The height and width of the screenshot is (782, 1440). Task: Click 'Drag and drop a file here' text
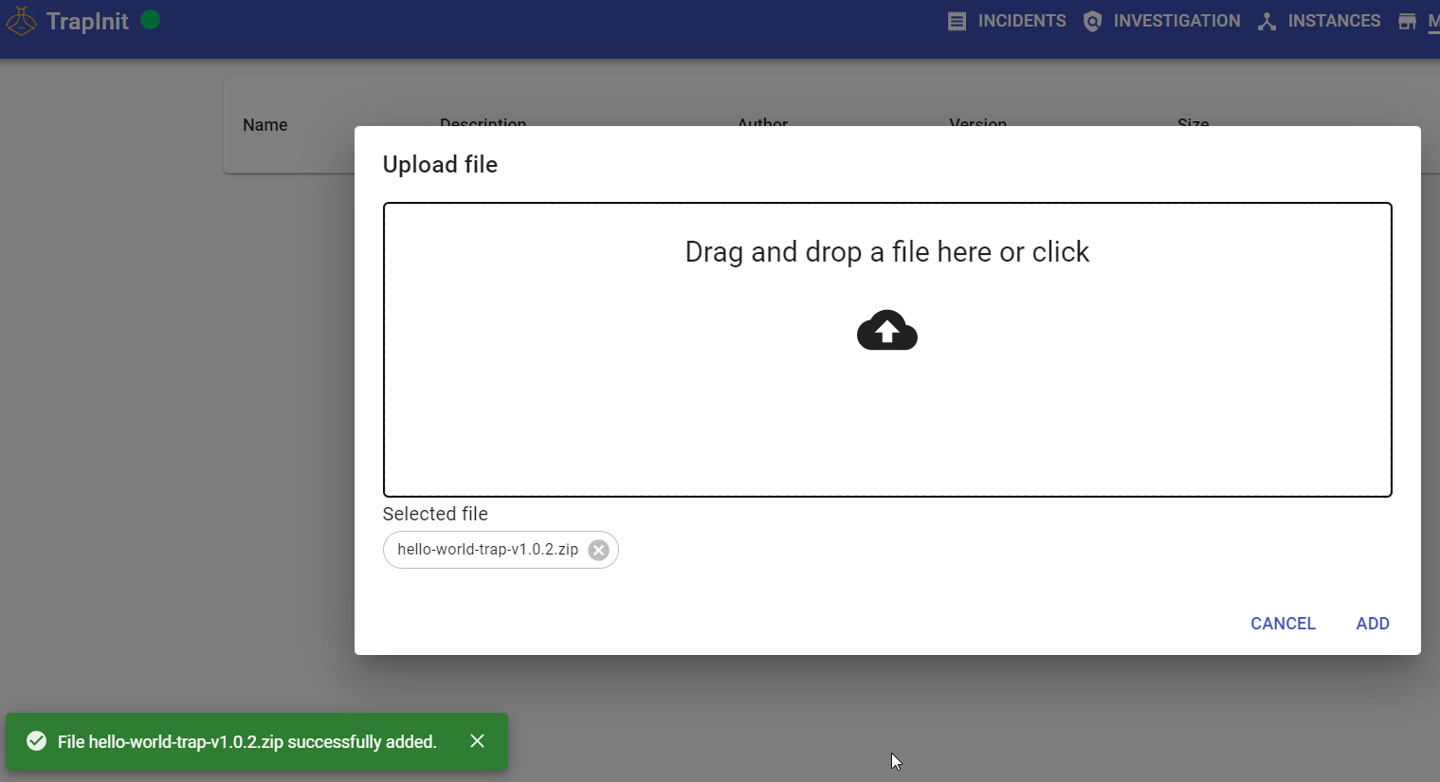point(887,252)
